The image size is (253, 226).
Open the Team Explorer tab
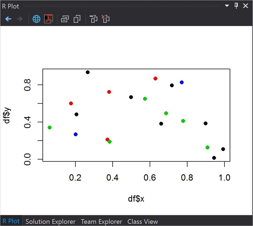tap(101, 221)
